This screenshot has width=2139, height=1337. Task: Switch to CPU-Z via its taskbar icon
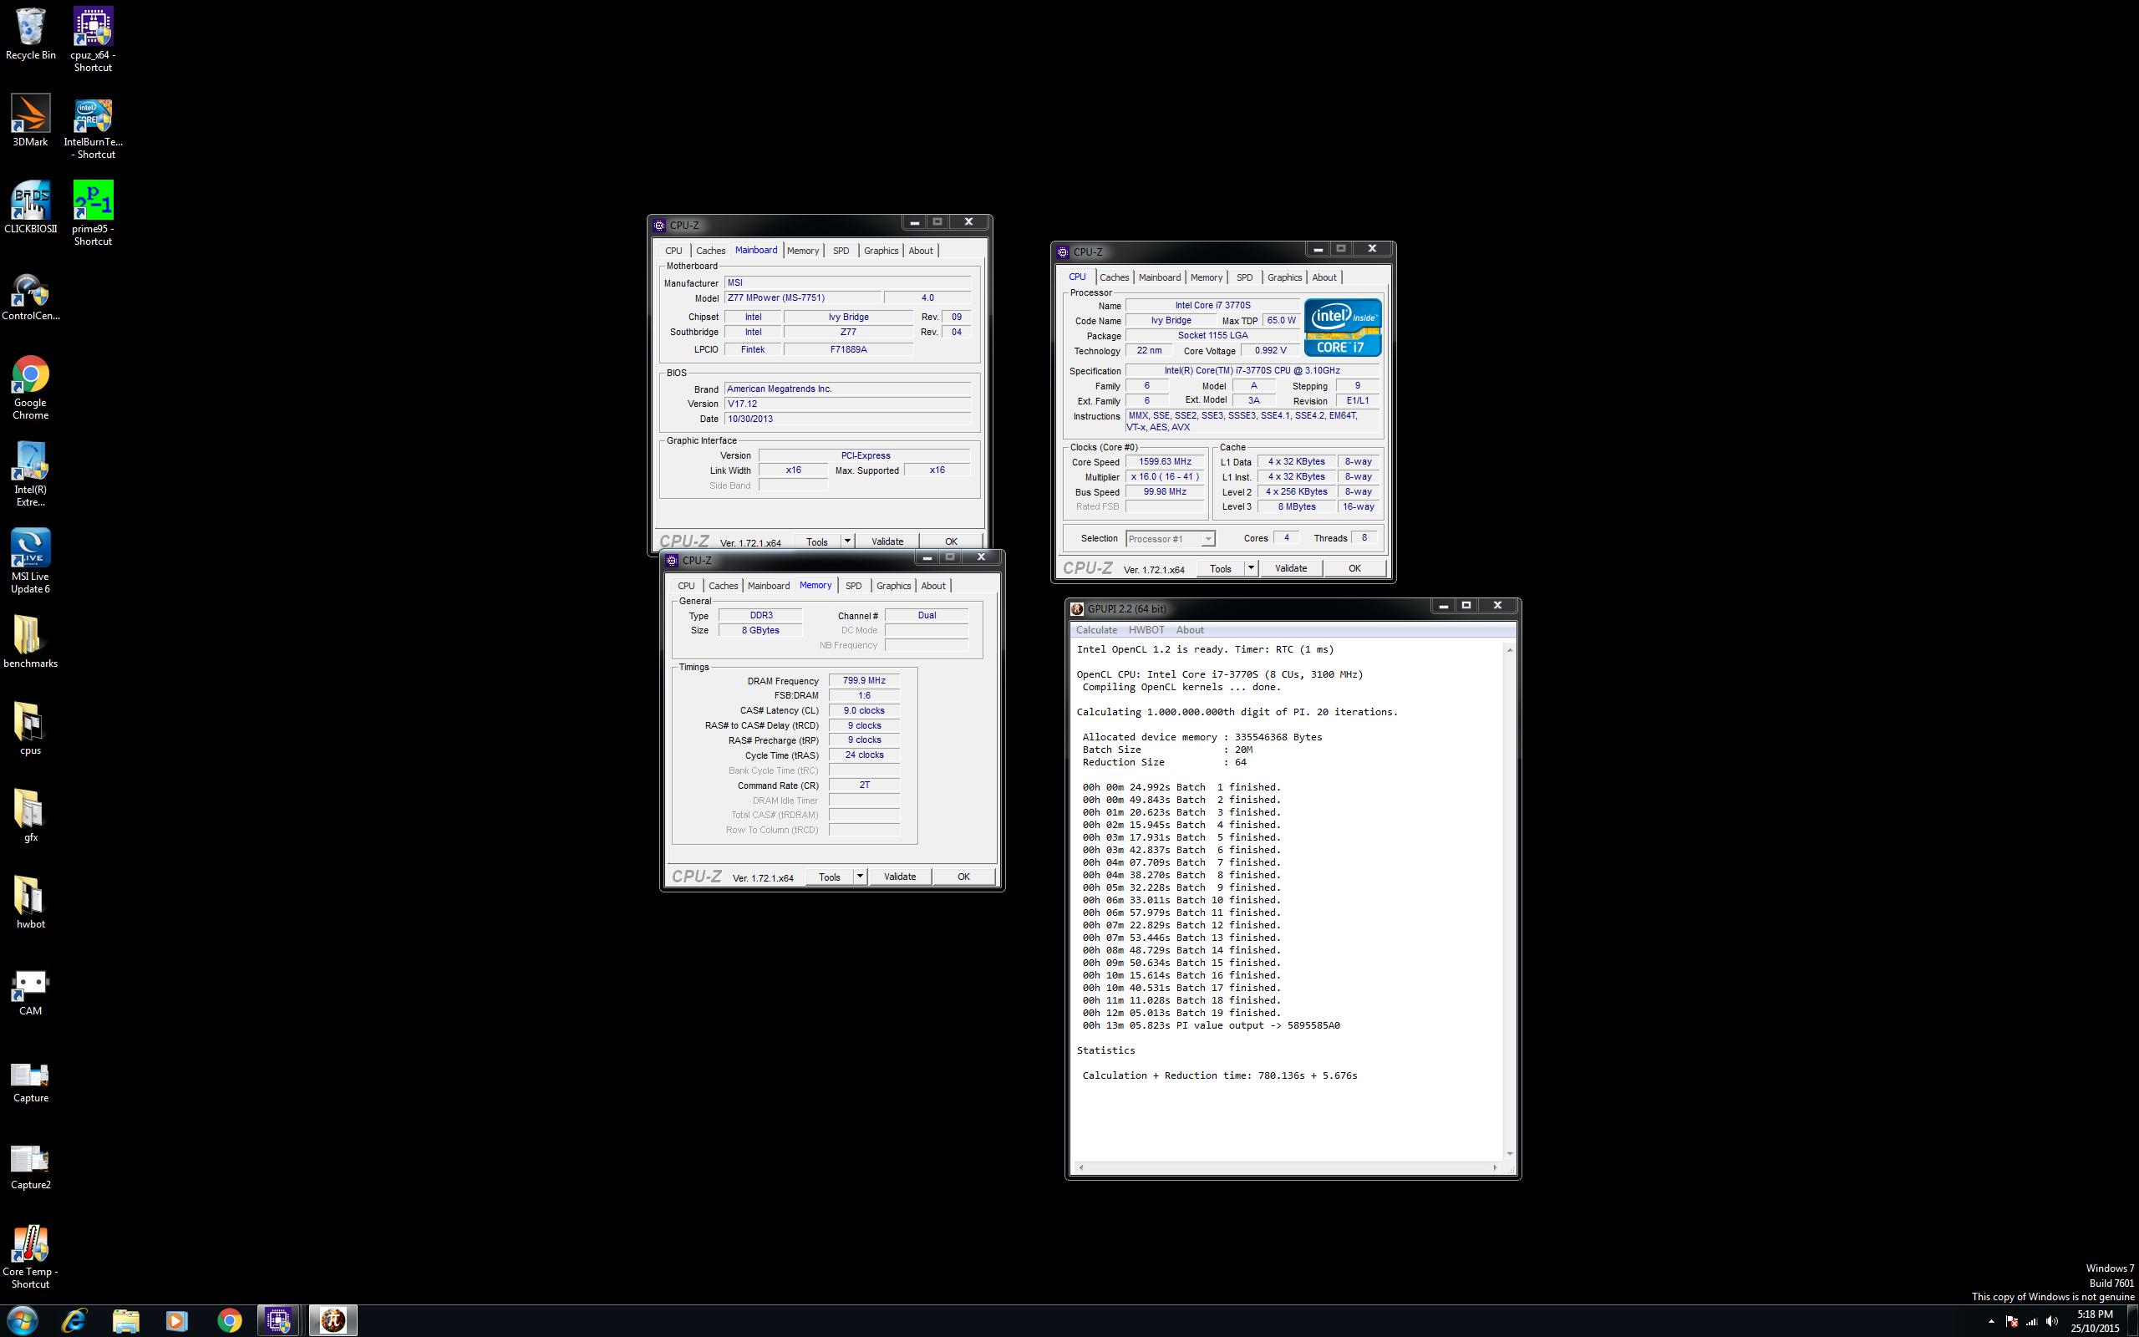[x=280, y=1320]
